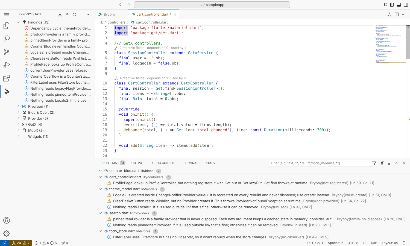
Task: Switch to the Bryony editor tab
Action: pyautogui.click(x=111, y=14)
